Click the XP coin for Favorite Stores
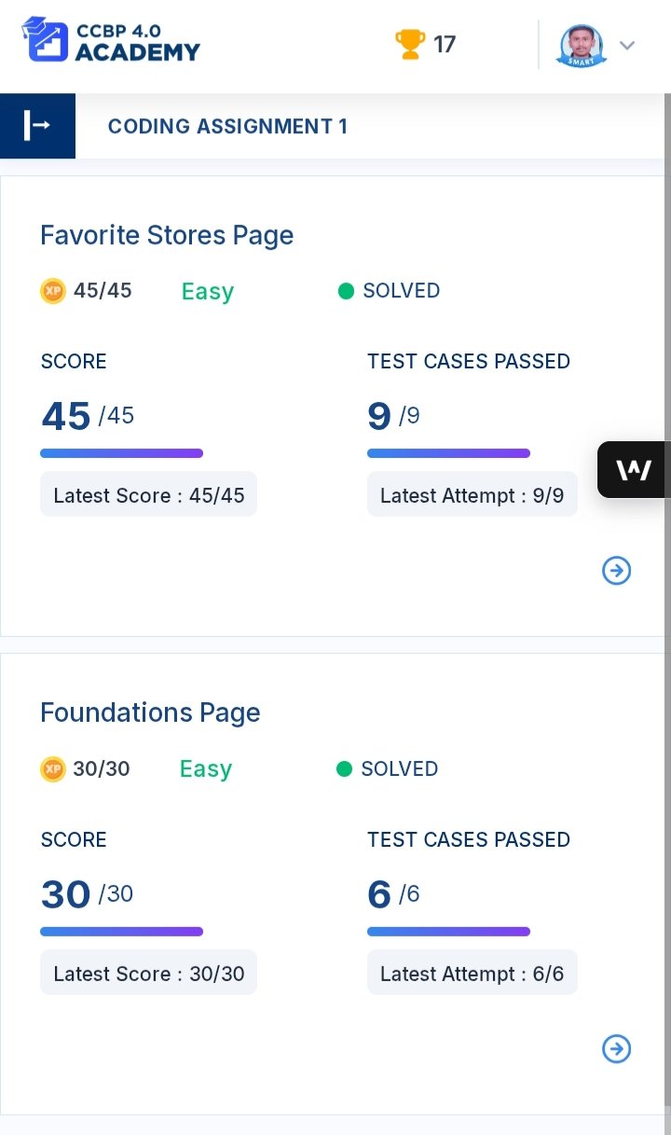 [53, 291]
